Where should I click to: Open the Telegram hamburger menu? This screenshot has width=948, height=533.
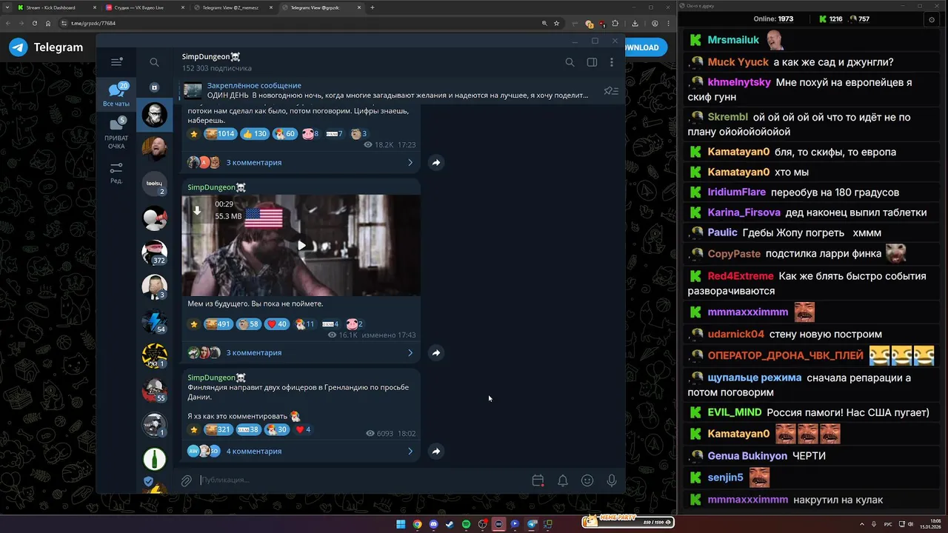point(116,62)
